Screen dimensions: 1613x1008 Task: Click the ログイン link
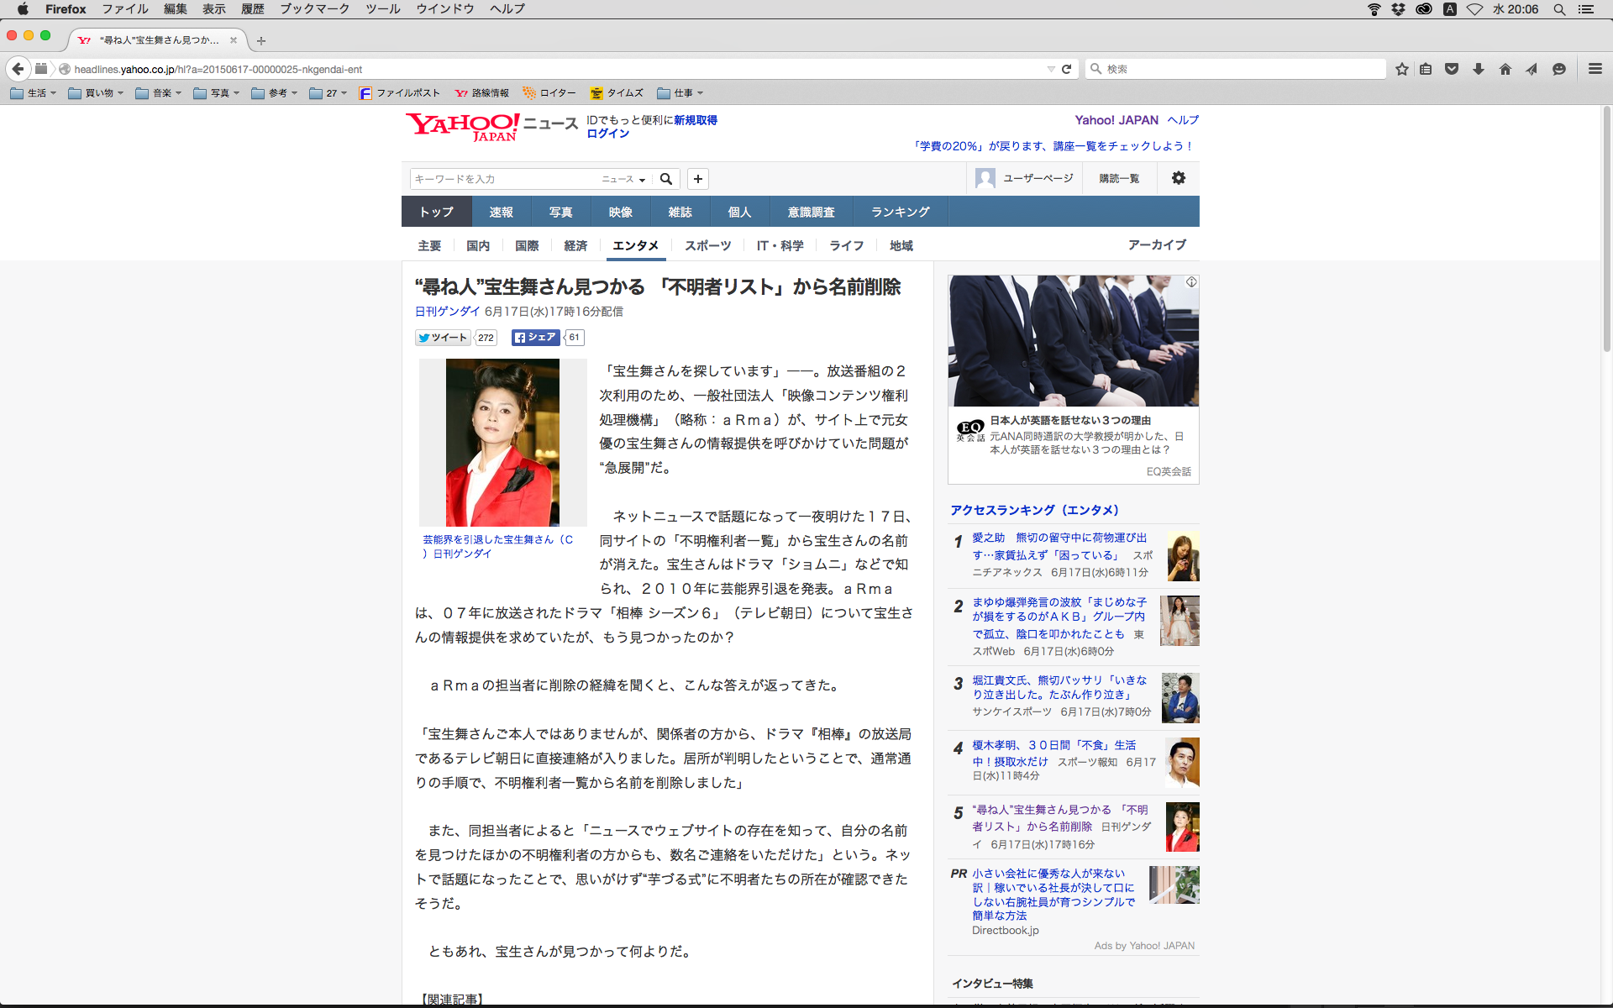coord(607,134)
